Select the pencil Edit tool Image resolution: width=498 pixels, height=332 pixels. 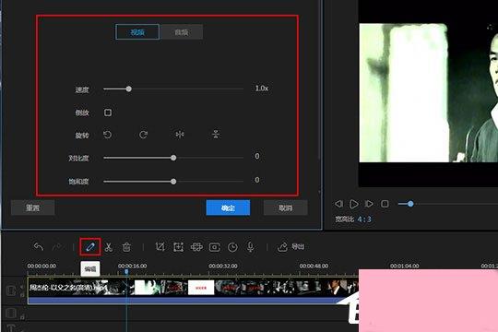coord(90,247)
